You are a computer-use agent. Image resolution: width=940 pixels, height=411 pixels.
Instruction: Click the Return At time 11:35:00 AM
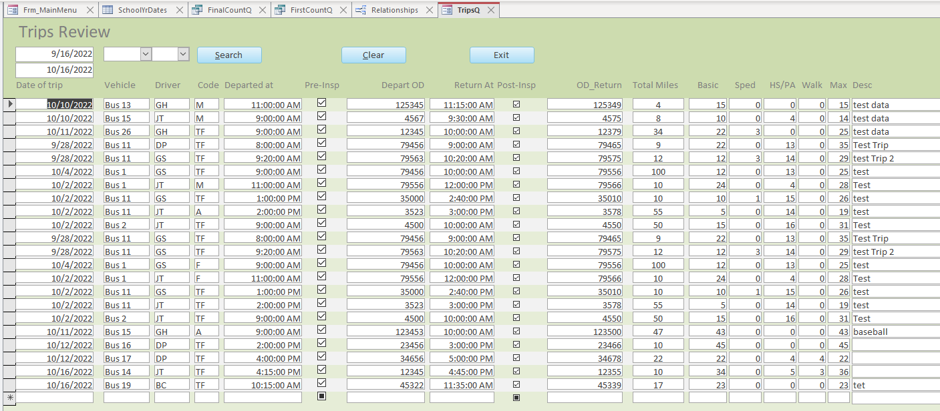pyautogui.click(x=462, y=384)
